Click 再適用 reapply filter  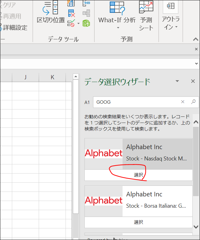[10, 16]
